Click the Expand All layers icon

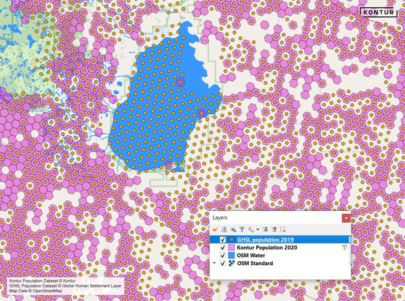265,229
